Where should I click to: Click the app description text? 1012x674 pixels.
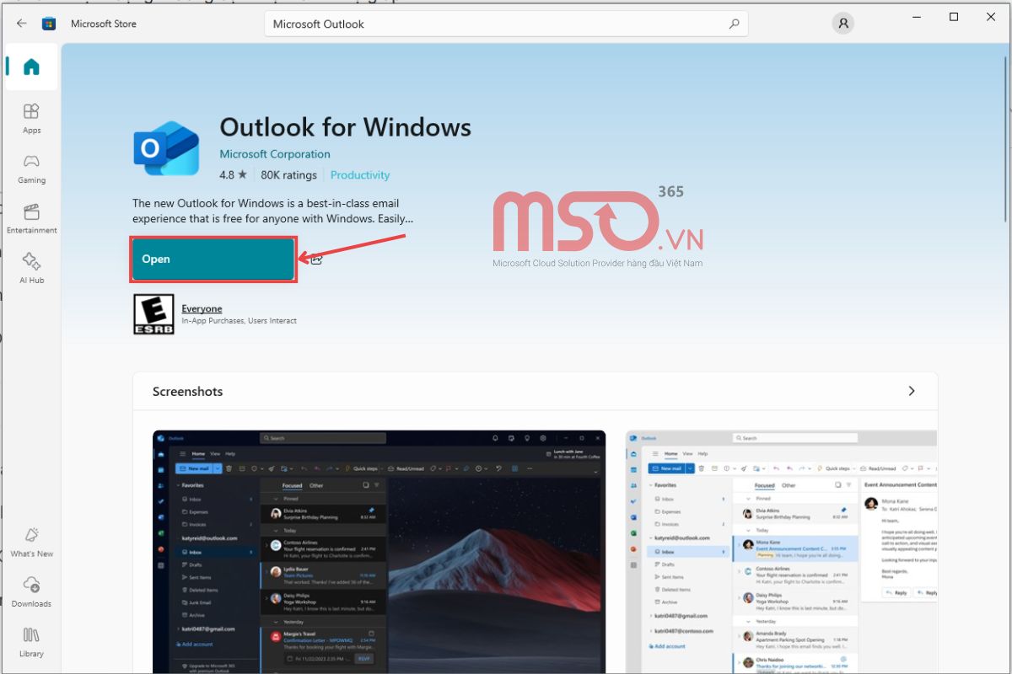(274, 211)
